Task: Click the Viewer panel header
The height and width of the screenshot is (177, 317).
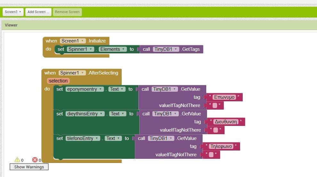Action: (159, 25)
